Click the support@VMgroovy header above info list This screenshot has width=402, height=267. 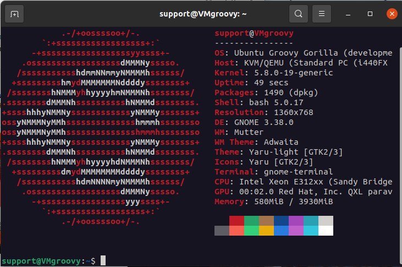click(254, 34)
